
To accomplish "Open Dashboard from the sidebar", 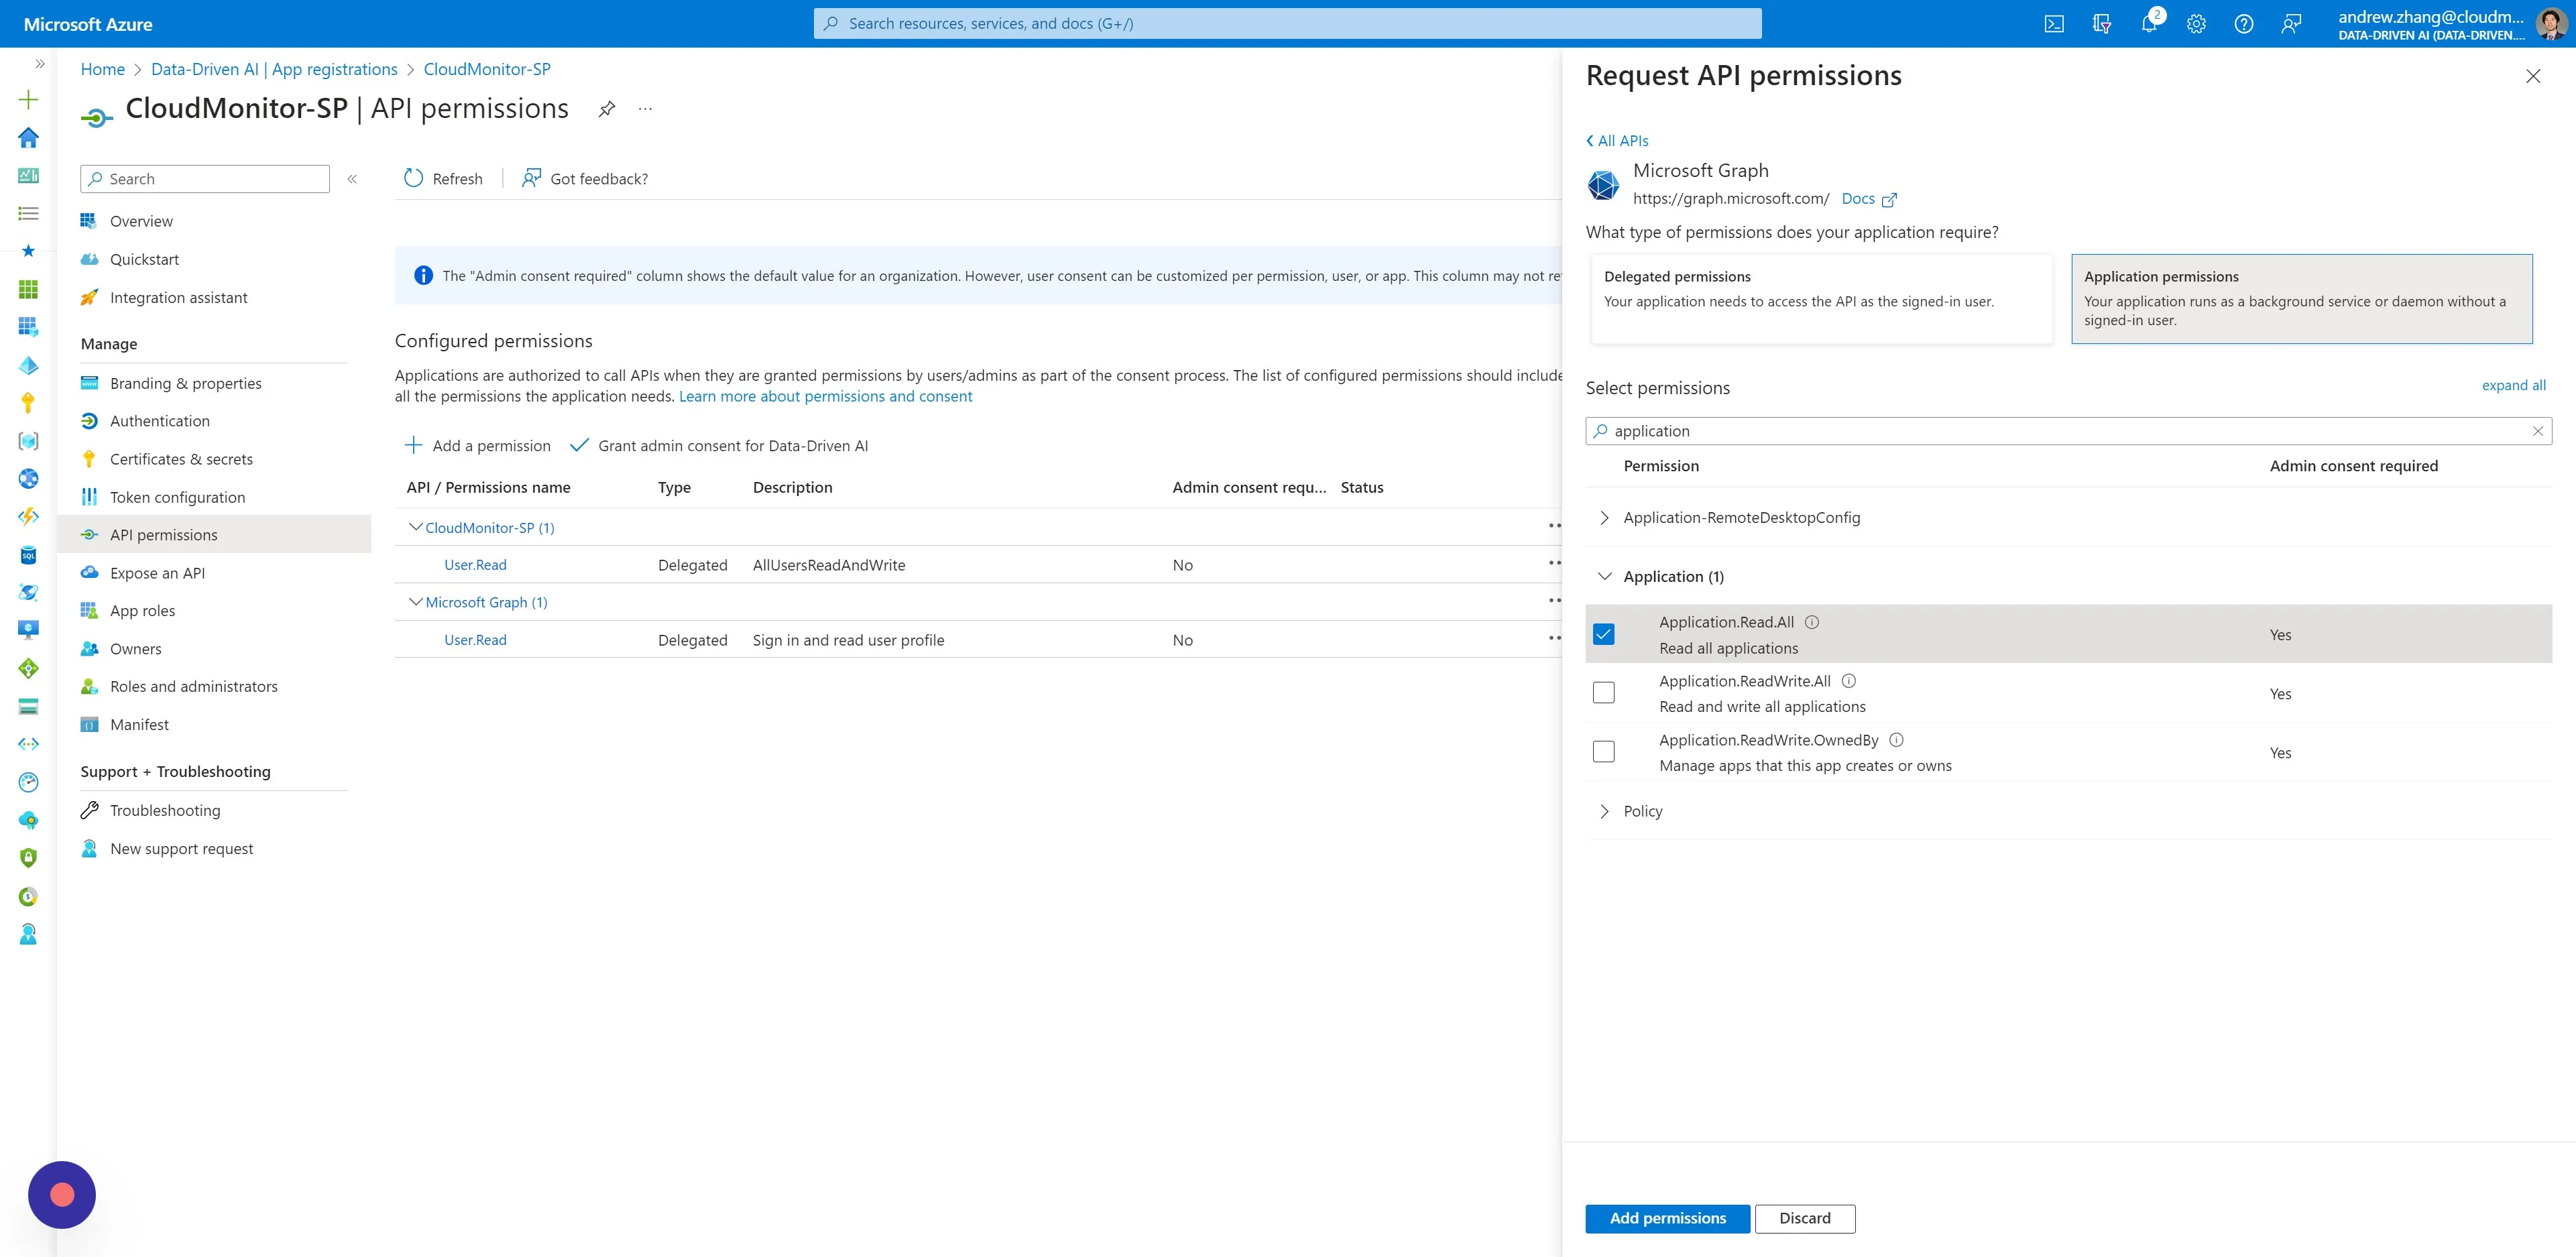I will point(29,176).
